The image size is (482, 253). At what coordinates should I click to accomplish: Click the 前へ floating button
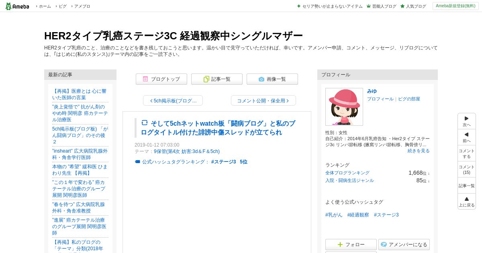tap(467, 137)
